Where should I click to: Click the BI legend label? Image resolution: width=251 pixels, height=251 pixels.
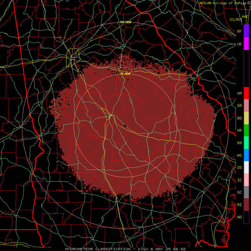pyautogui.click(x=239, y=205)
